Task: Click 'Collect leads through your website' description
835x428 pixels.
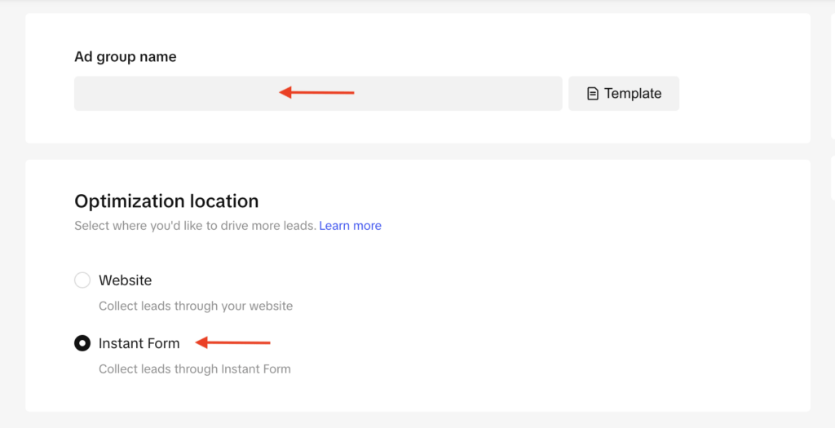Action: [195, 307]
